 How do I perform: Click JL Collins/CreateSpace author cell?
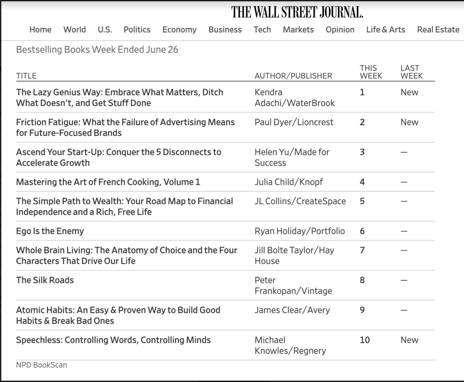pyautogui.click(x=300, y=201)
